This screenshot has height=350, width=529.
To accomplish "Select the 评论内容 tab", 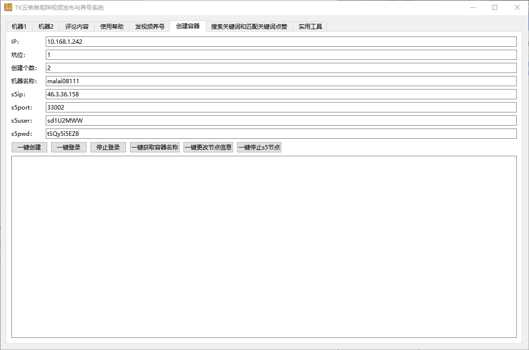I will click(x=77, y=27).
